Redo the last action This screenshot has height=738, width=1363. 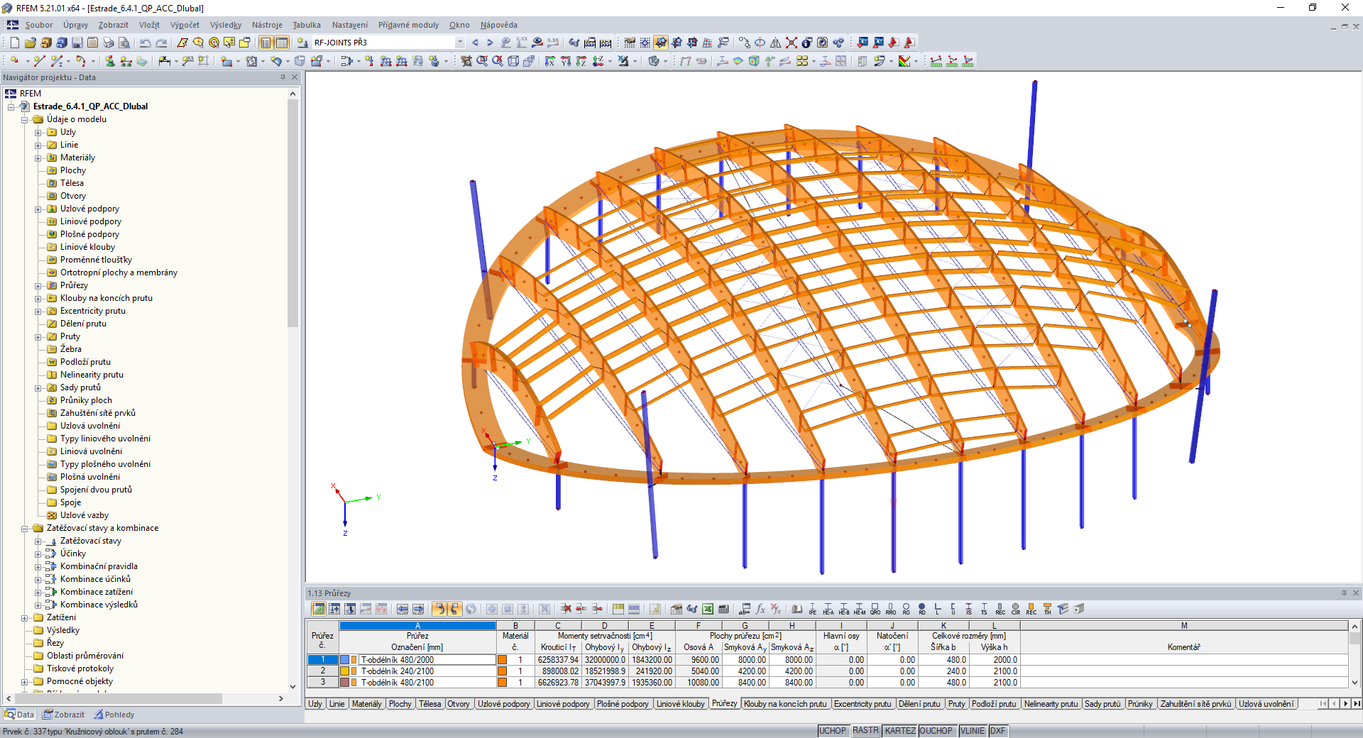tap(161, 43)
